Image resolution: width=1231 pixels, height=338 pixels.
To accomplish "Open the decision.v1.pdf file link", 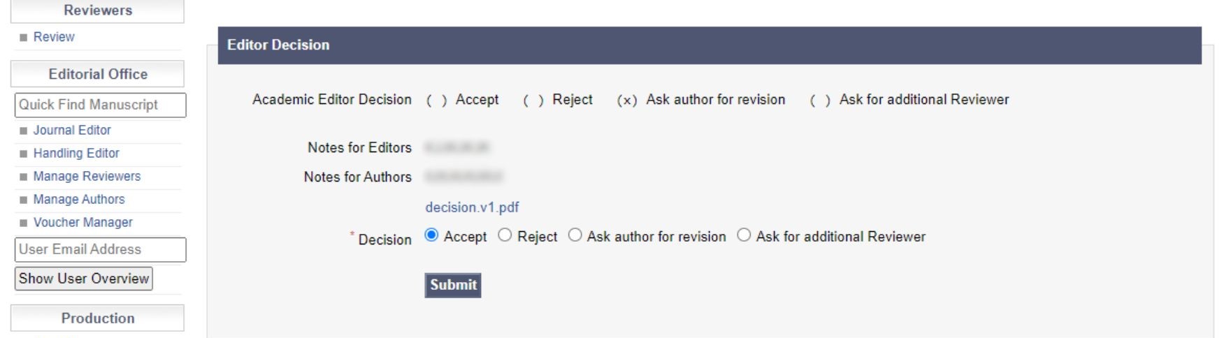I will (472, 207).
